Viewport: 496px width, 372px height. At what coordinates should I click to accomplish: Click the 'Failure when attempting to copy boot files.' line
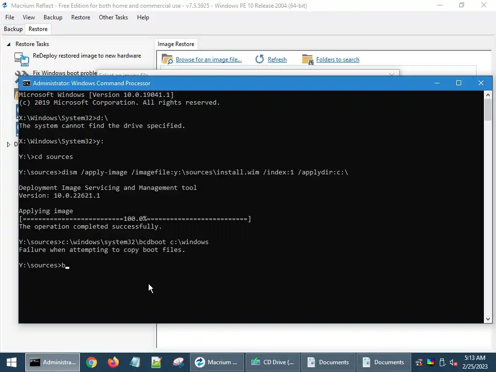102,250
